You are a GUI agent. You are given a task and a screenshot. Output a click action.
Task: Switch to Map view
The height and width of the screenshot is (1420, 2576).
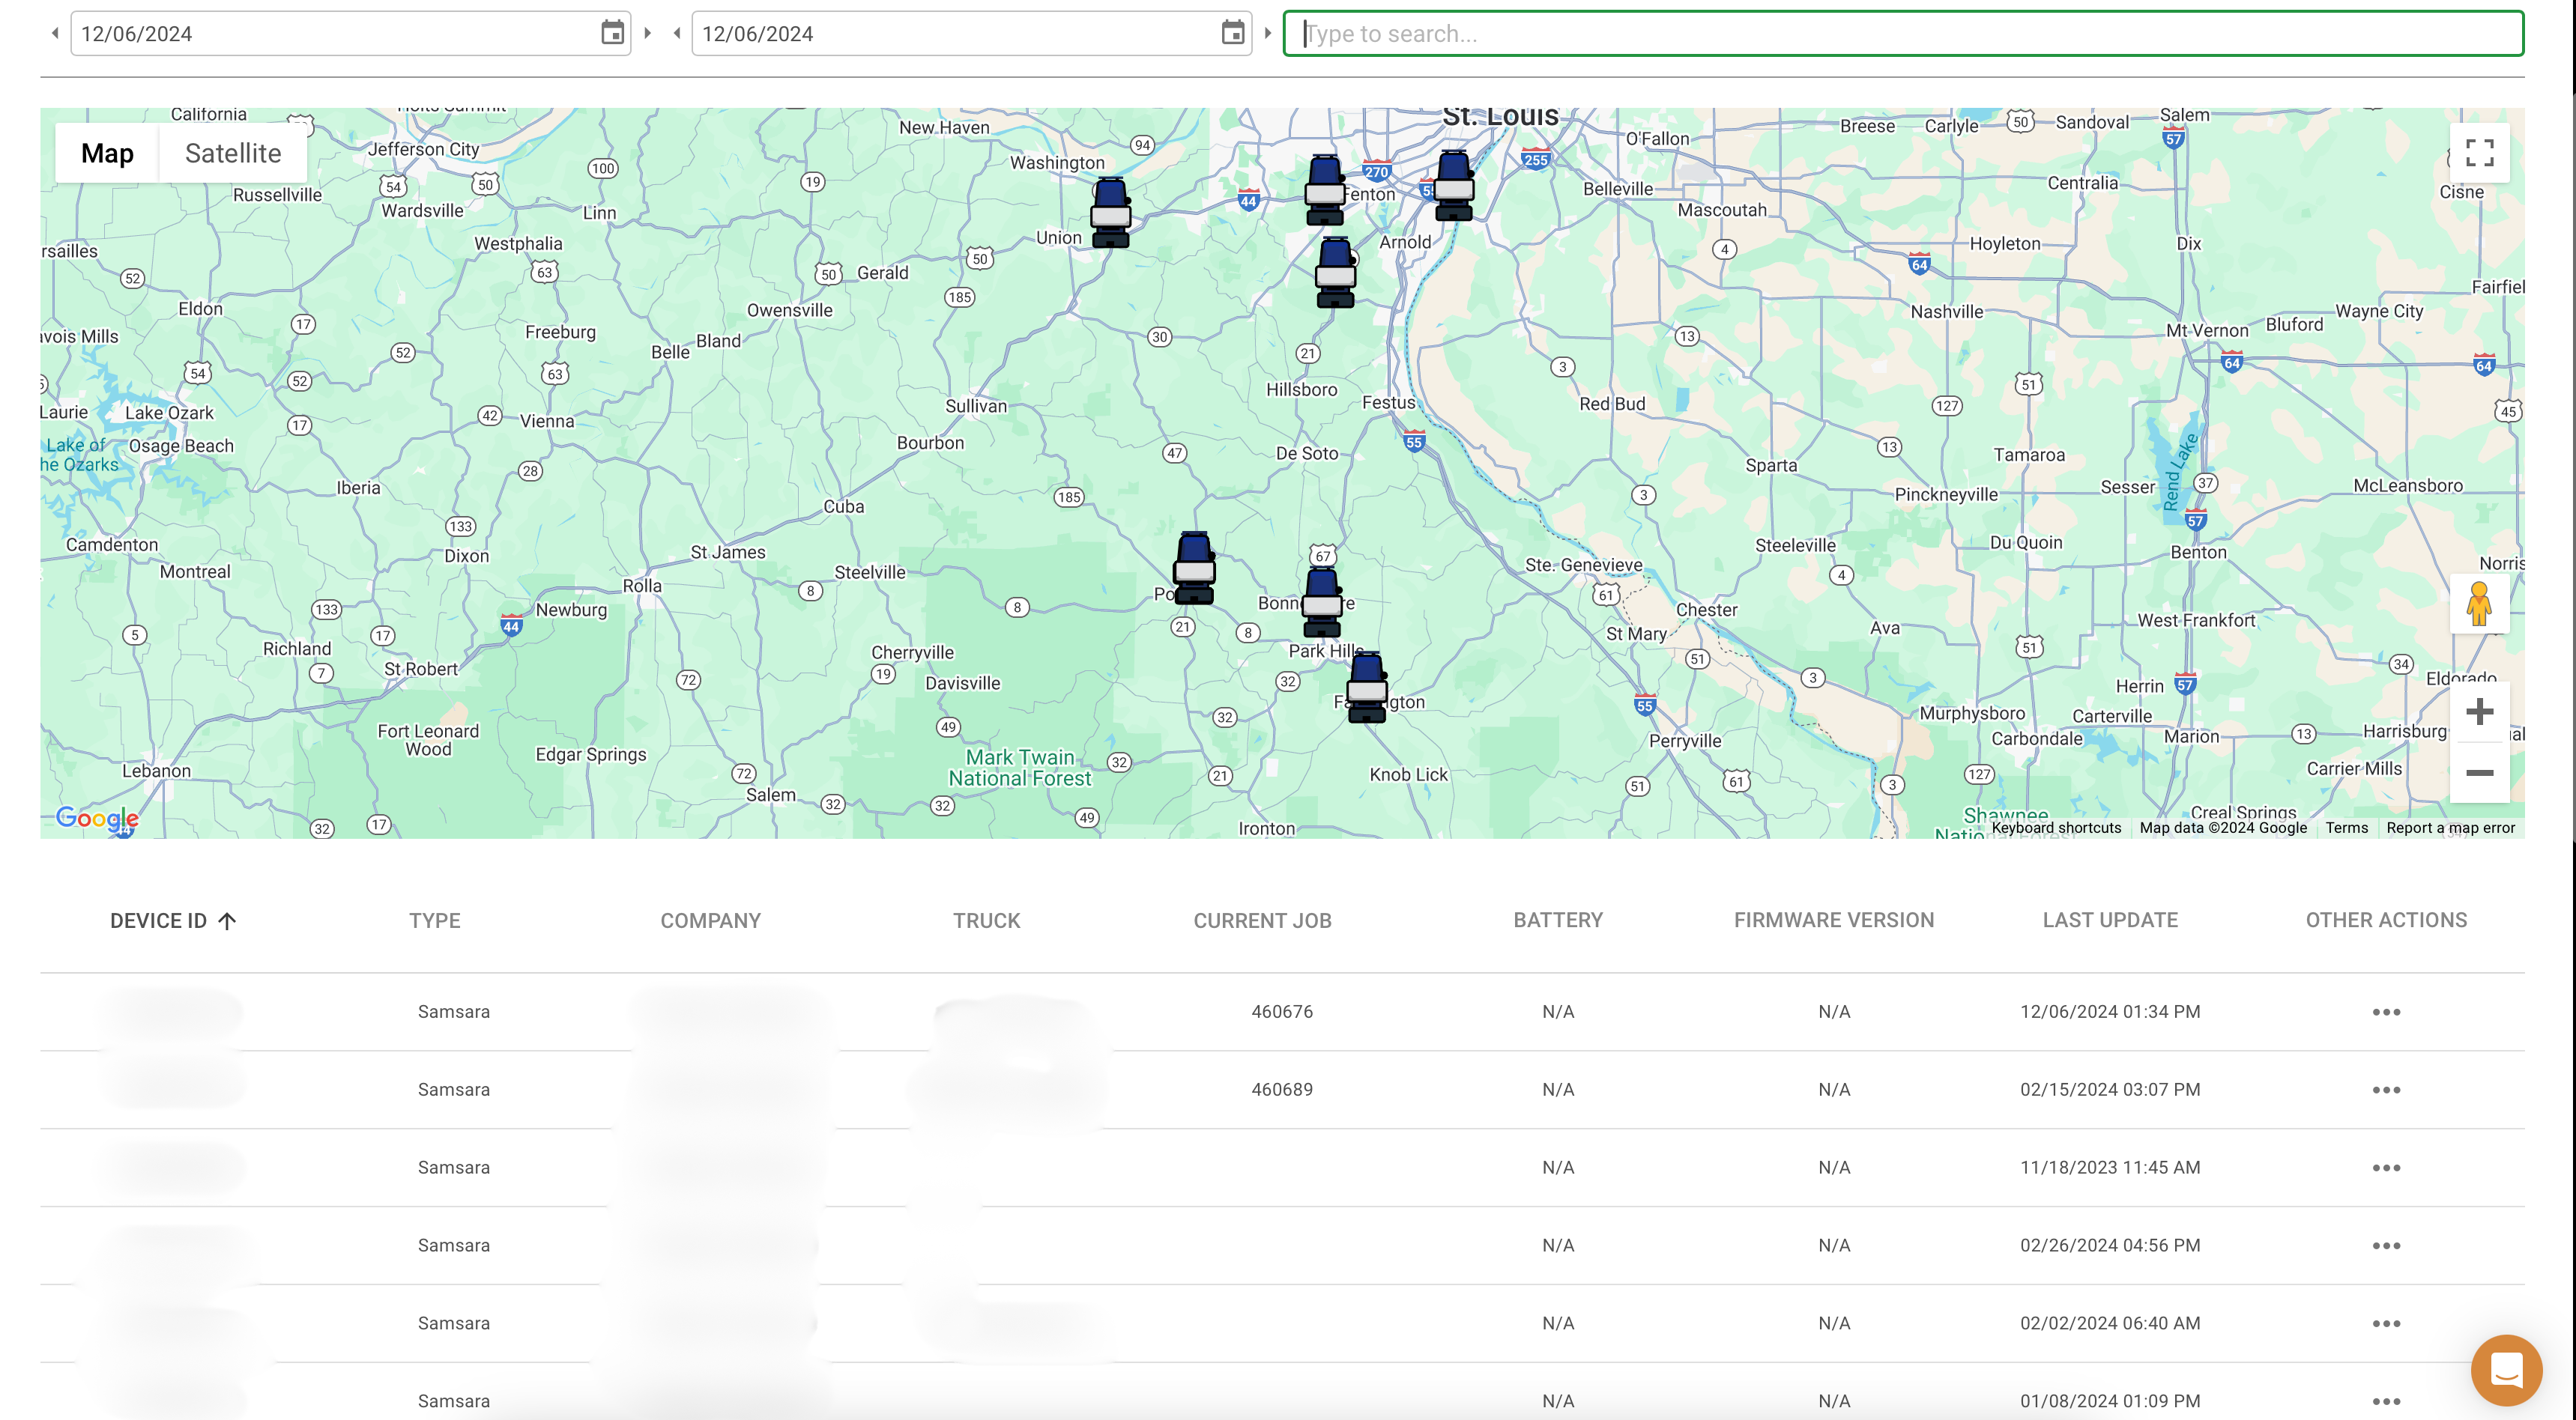[x=107, y=153]
